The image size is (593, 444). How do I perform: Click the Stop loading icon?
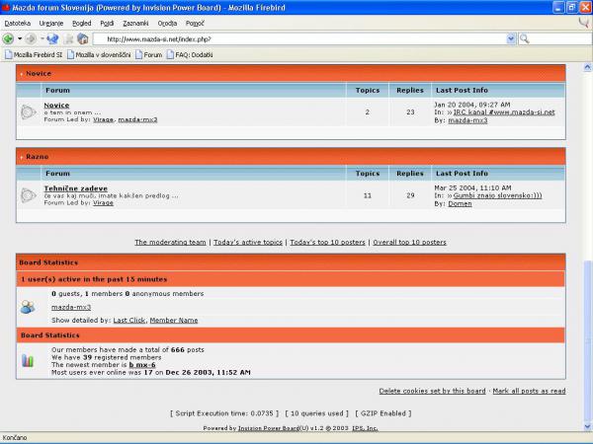[x=68, y=38]
